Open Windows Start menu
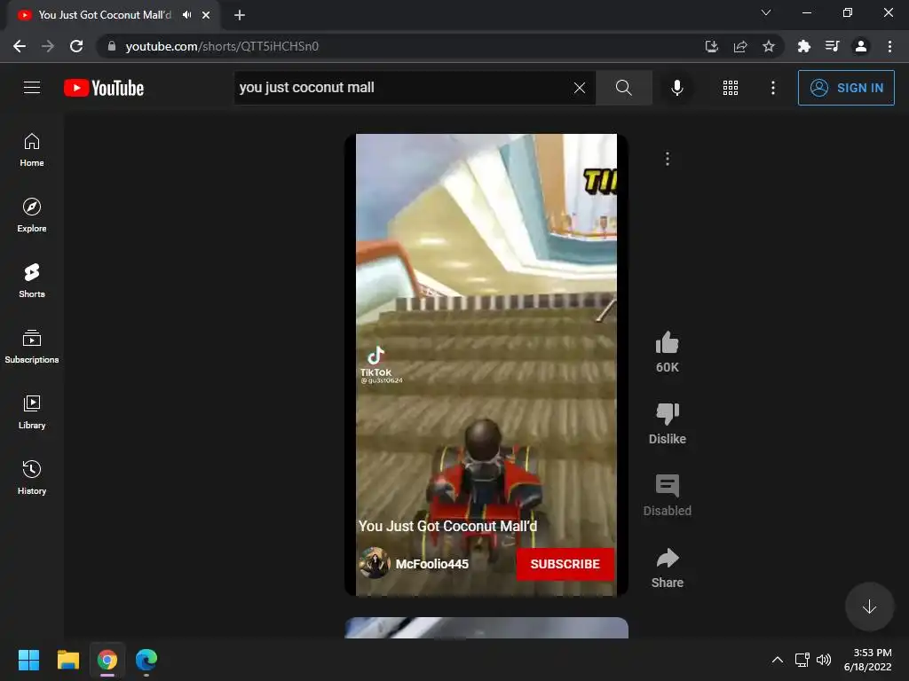 point(28,660)
